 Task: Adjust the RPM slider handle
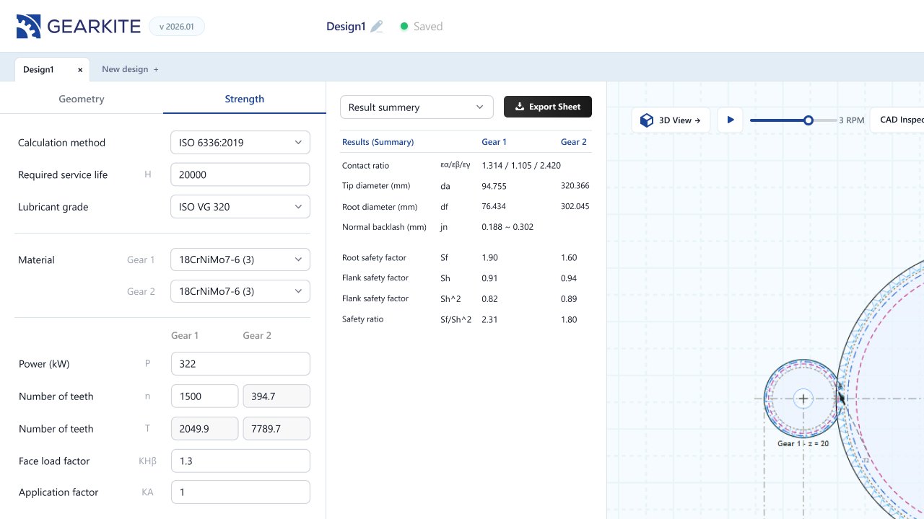point(808,120)
